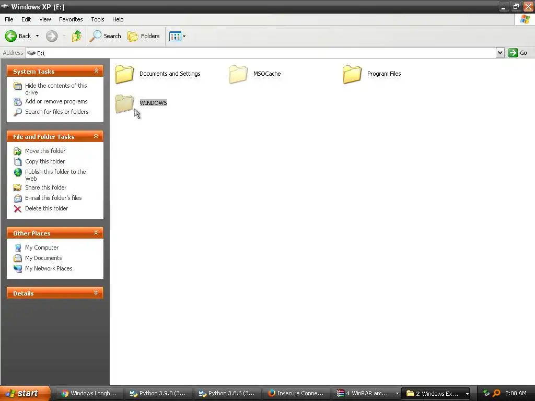Click the Share this folder icon

pyautogui.click(x=18, y=187)
